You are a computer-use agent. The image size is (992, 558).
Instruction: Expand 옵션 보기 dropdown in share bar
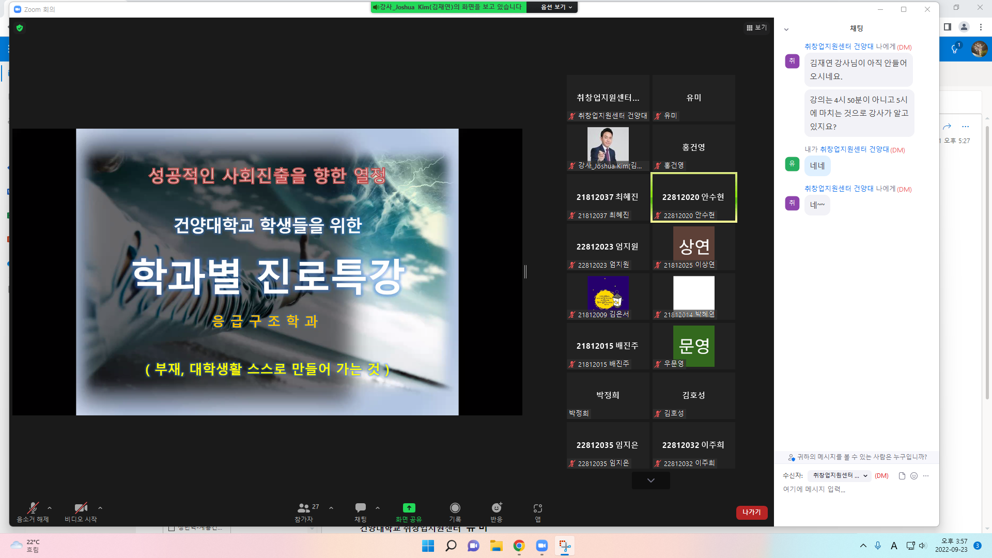click(556, 7)
